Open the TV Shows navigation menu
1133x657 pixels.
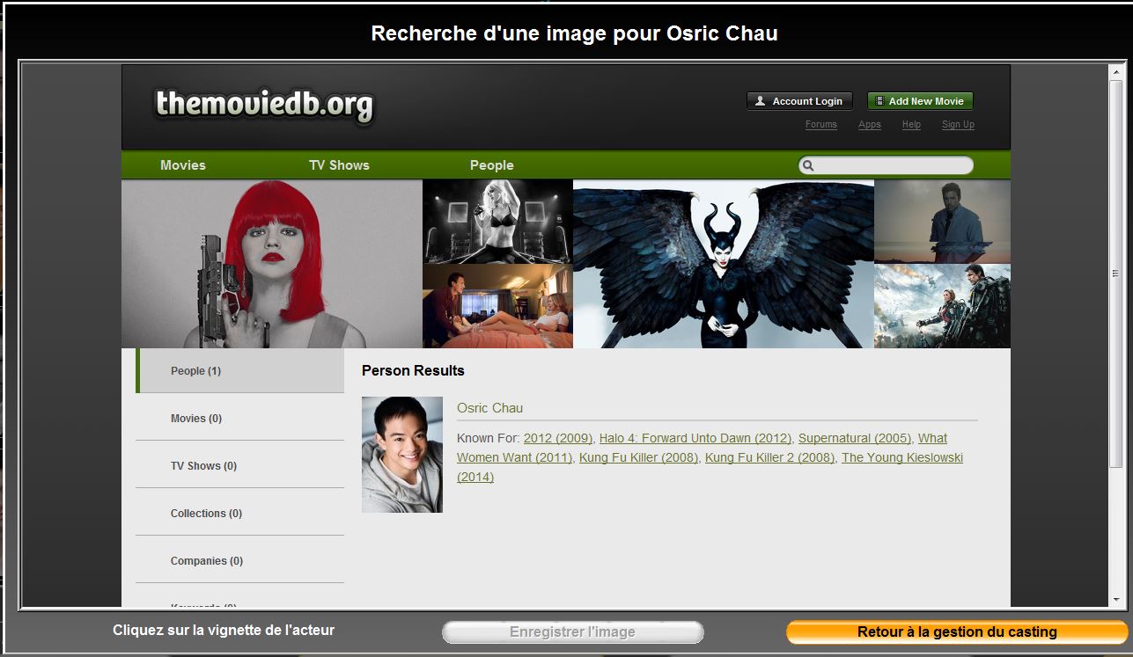tap(339, 165)
